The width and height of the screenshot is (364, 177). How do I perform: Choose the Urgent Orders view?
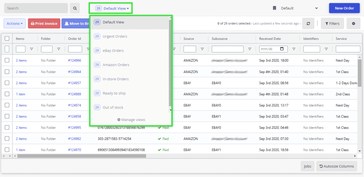pos(129,37)
